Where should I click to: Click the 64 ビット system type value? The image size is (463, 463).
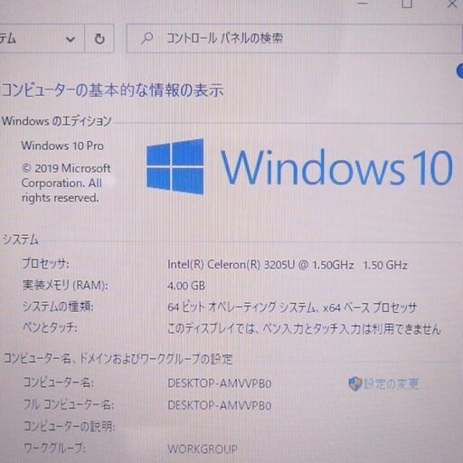(x=292, y=307)
